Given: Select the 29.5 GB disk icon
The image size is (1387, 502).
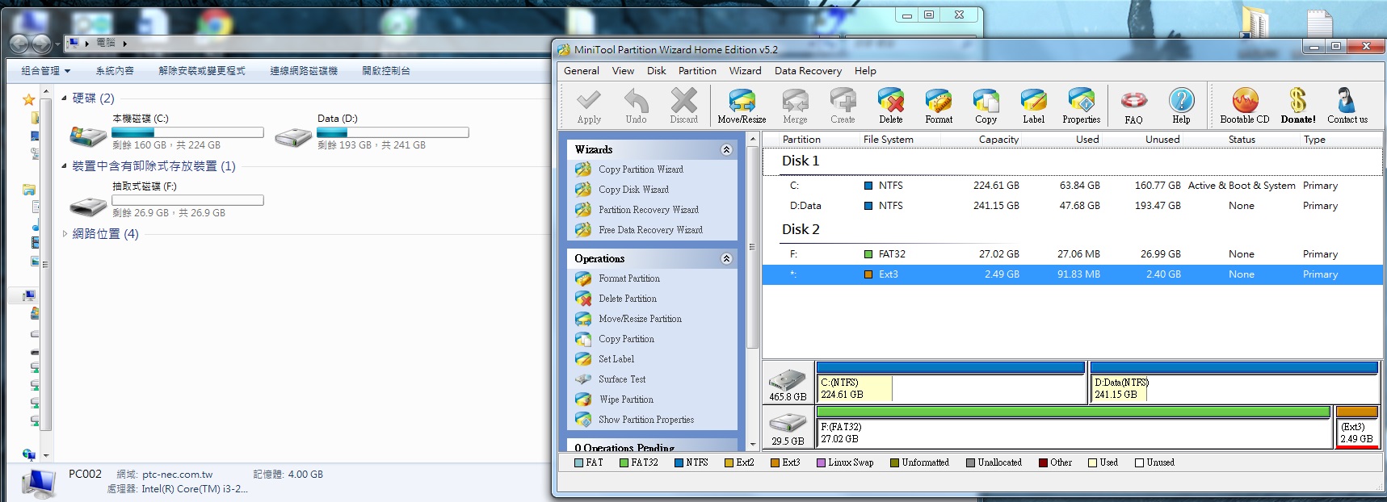Looking at the screenshot, I should click(x=788, y=429).
